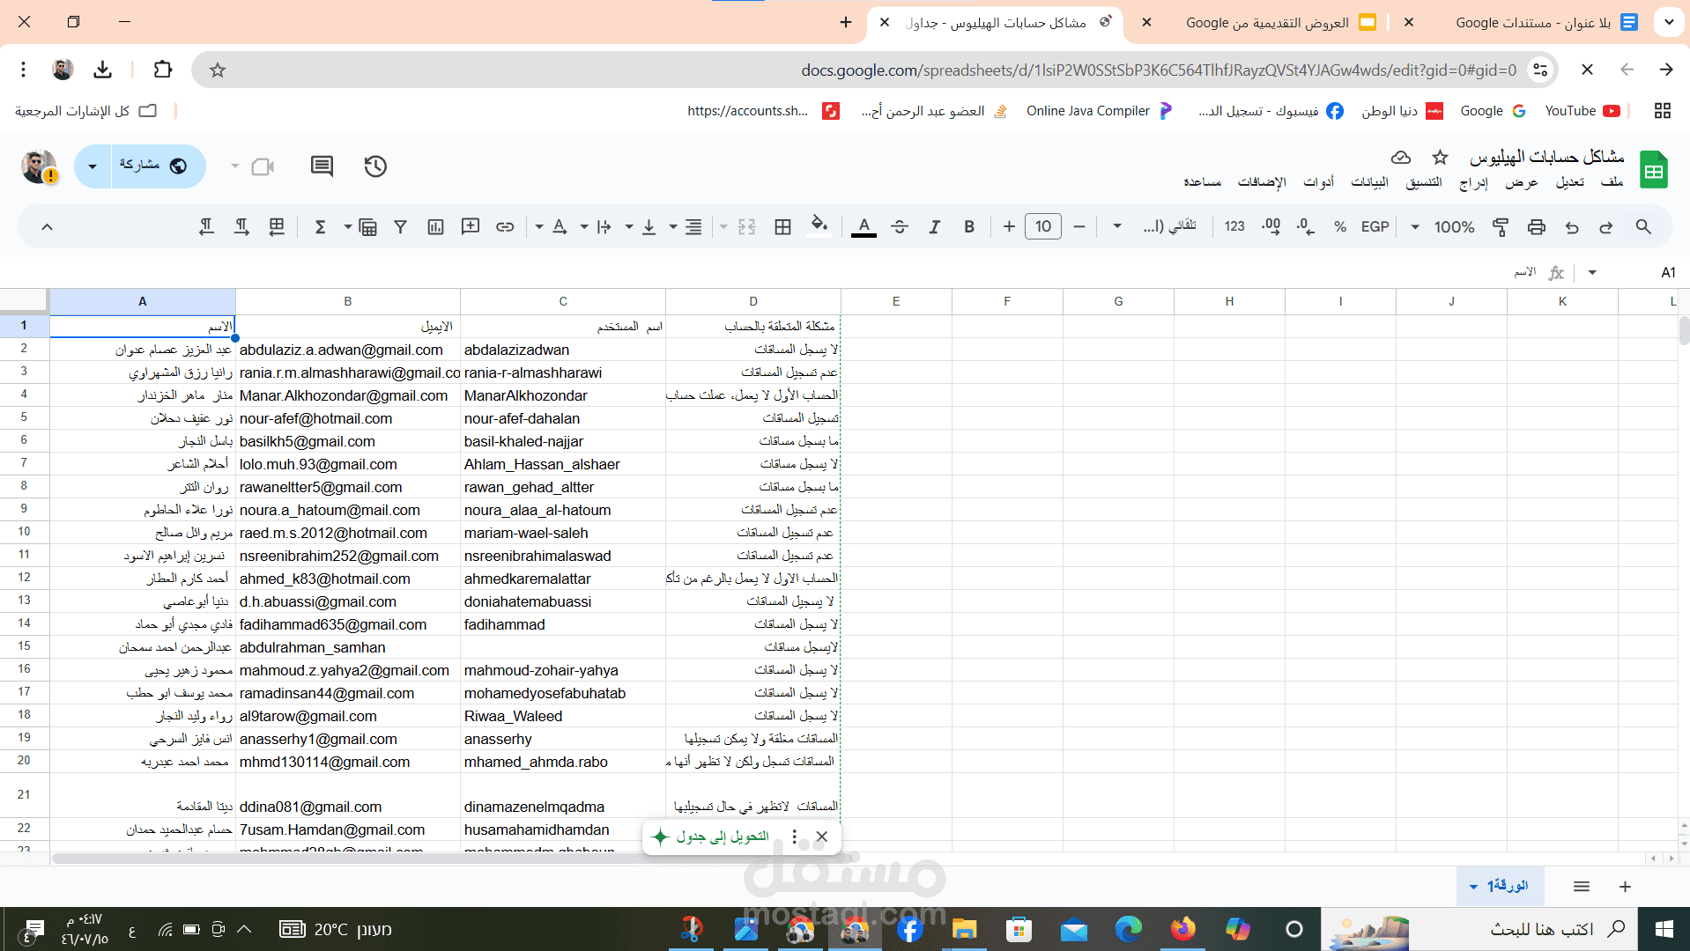Click the insert link icon
Screen dimensions: 1690x951
[x=505, y=226]
